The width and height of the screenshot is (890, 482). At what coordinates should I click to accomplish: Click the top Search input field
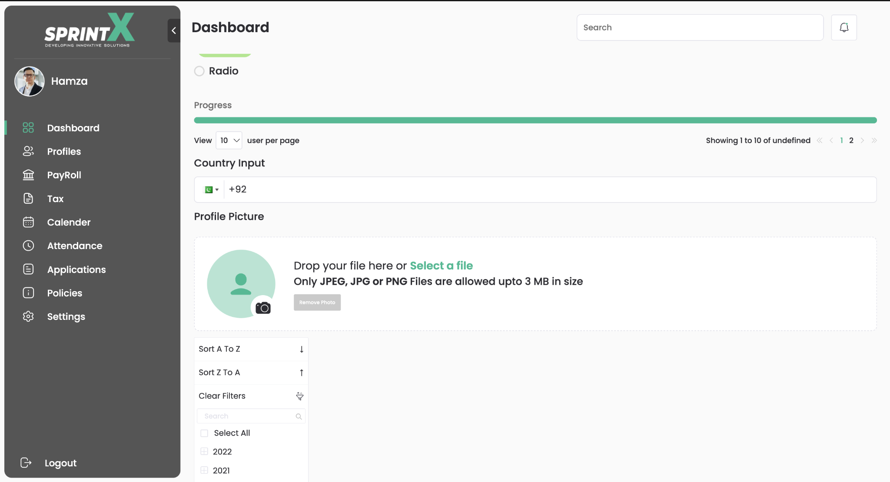click(x=700, y=27)
